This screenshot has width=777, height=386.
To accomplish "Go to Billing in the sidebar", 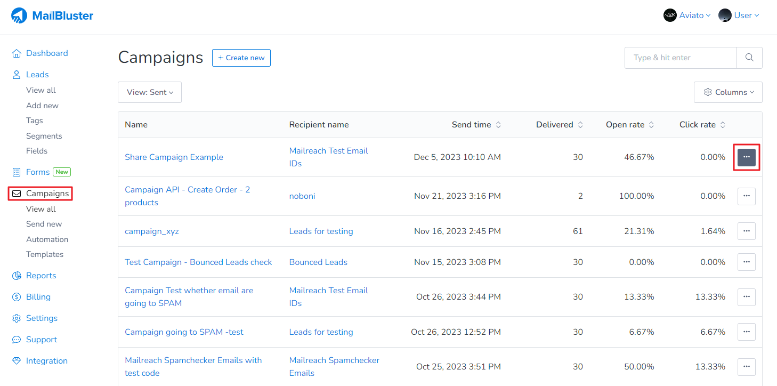I will 38,297.
